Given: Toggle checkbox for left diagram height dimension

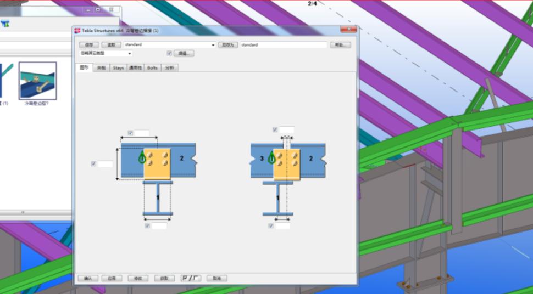Looking at the screenshot, I should 93,164.
